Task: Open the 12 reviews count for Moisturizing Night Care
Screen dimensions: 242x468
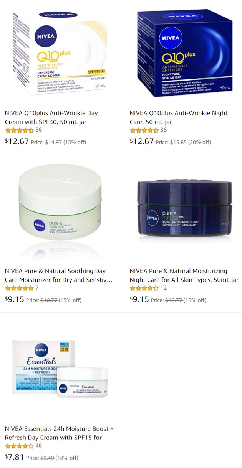Action: [163, 288]
